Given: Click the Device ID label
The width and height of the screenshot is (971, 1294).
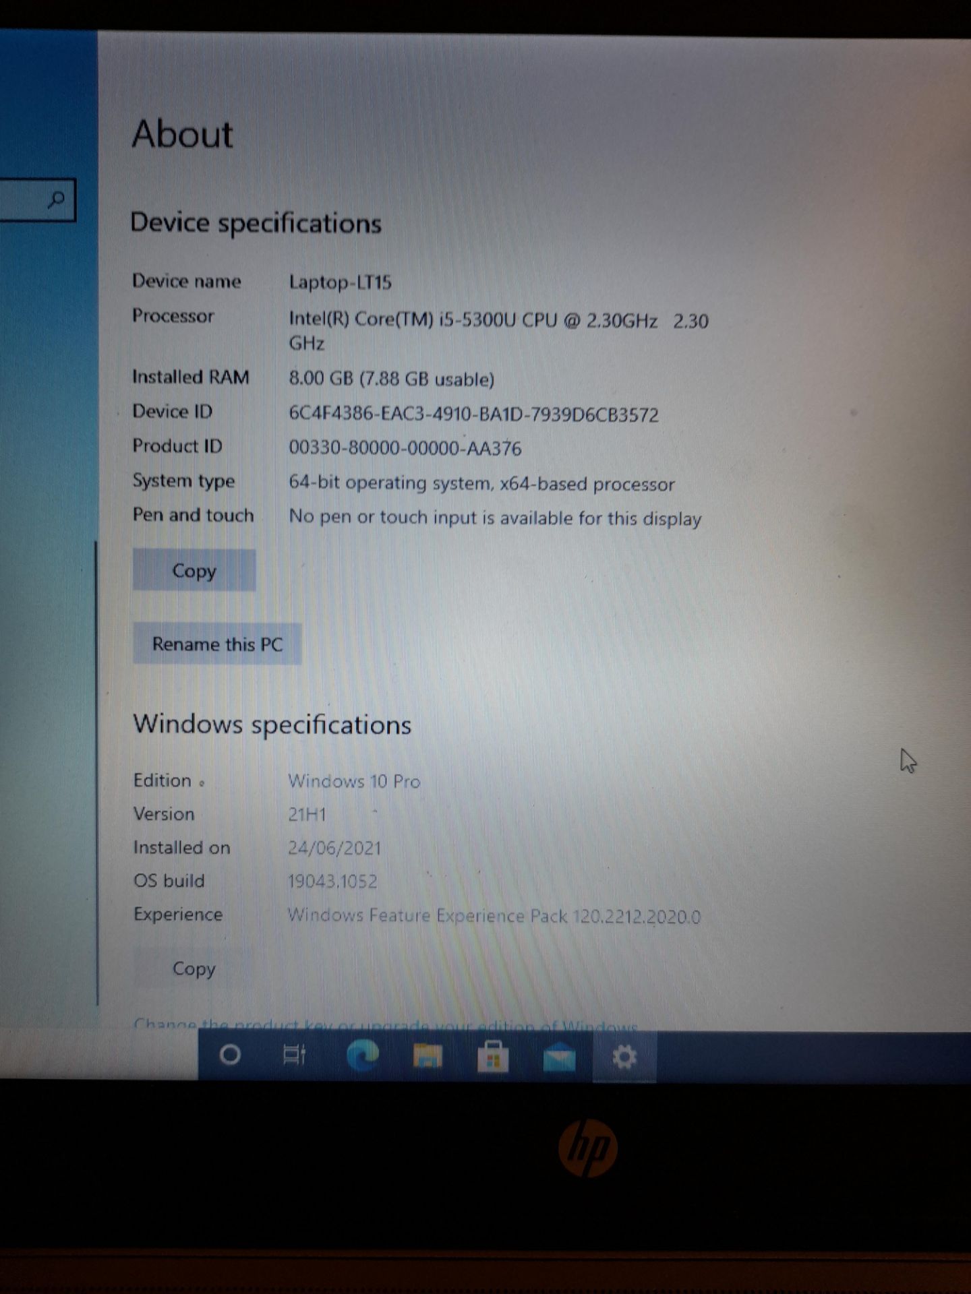Looking at the screenshot, I should tap(172, 411).
